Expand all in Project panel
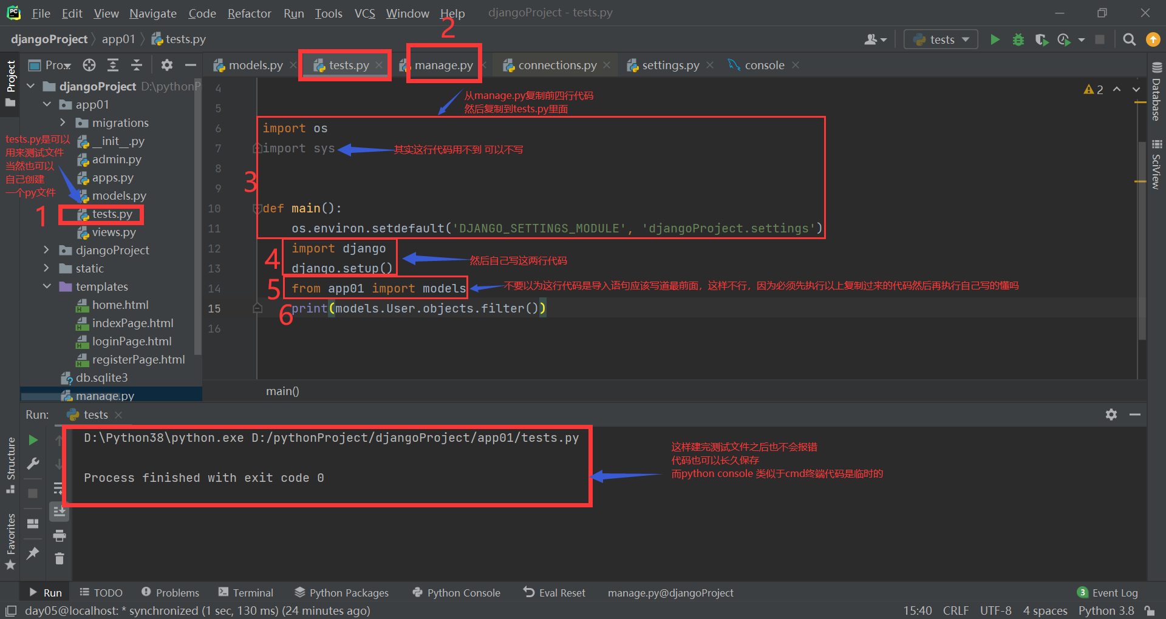This screenshot has height=619, width=1166. (113, 65)
